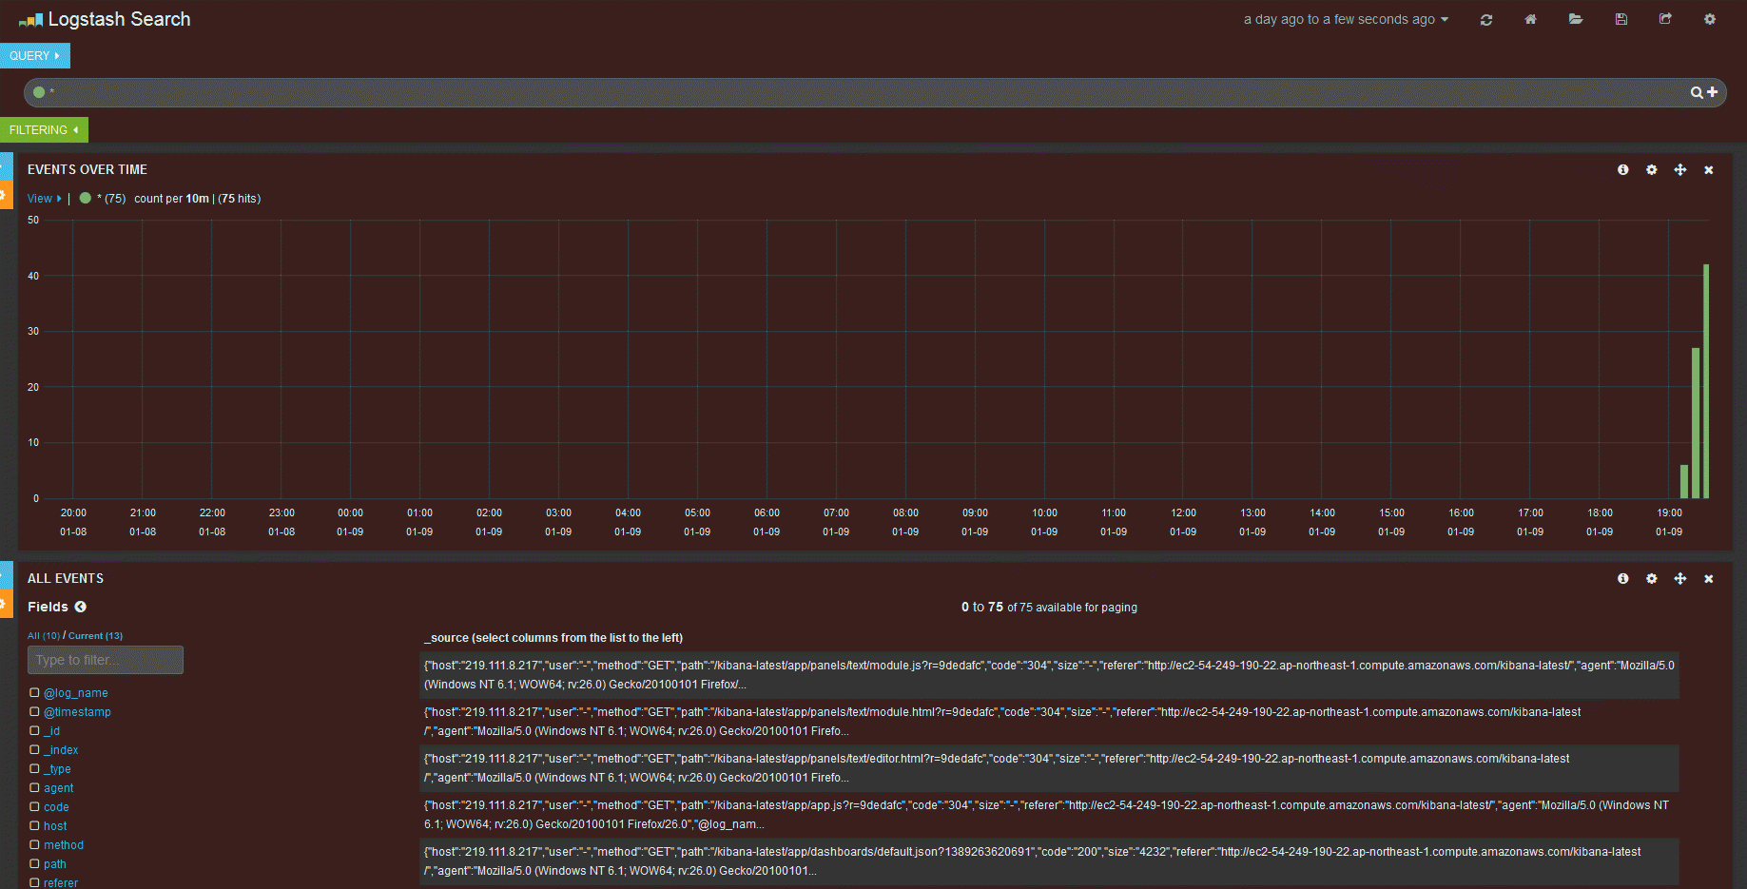The image size is (1747, 889).
Task: Click the move icon of All Events panel
Action: click(1680, 578)
